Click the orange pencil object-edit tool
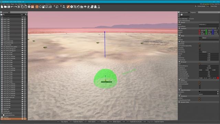This screenshot has width=220, height=124. coord(68,7)
